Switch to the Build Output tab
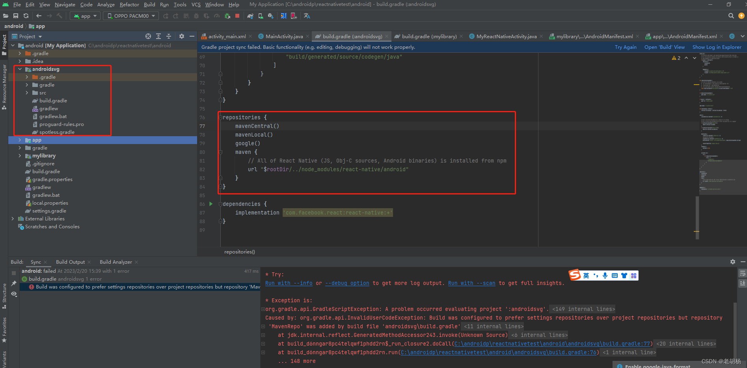The width and height of the screenshot is (747, 368). coord(70,262)
